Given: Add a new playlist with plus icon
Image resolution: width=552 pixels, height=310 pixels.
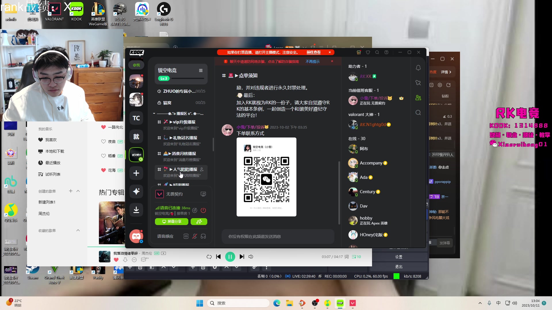Looking at the screenshot, I should pyautogui.click(x=71, y=191).
